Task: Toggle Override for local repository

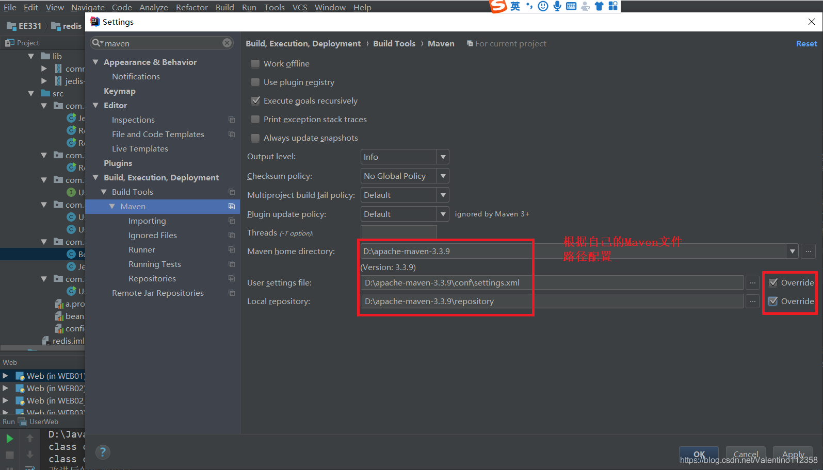Action: (773, 301)
